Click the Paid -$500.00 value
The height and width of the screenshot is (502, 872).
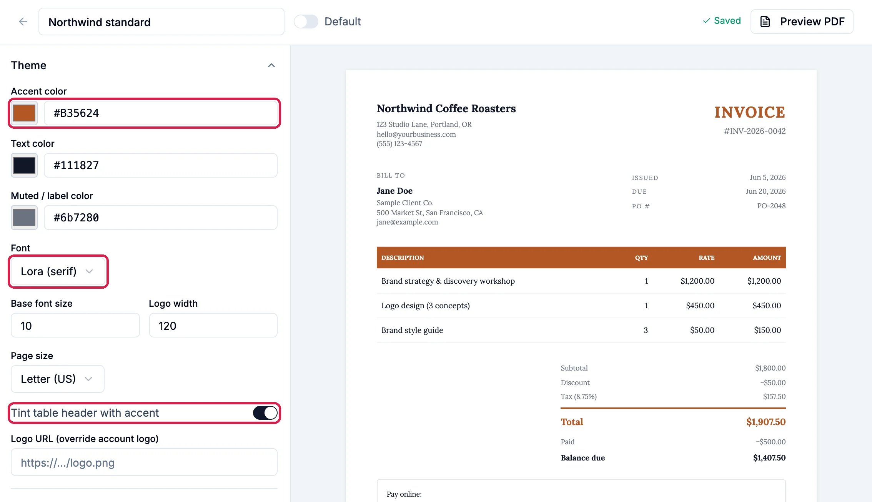click(x=770, y=442)
